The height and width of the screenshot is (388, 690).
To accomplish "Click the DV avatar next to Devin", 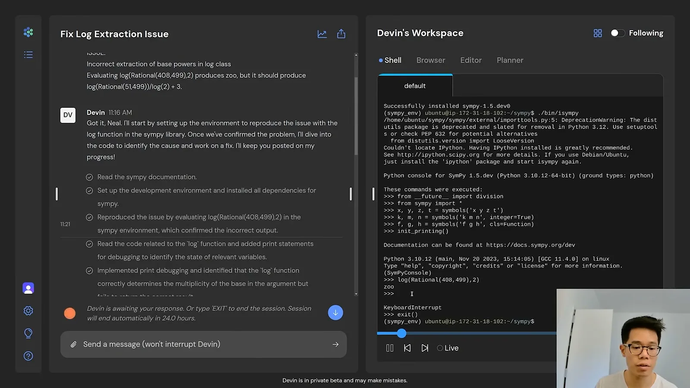I will [68, 115].
